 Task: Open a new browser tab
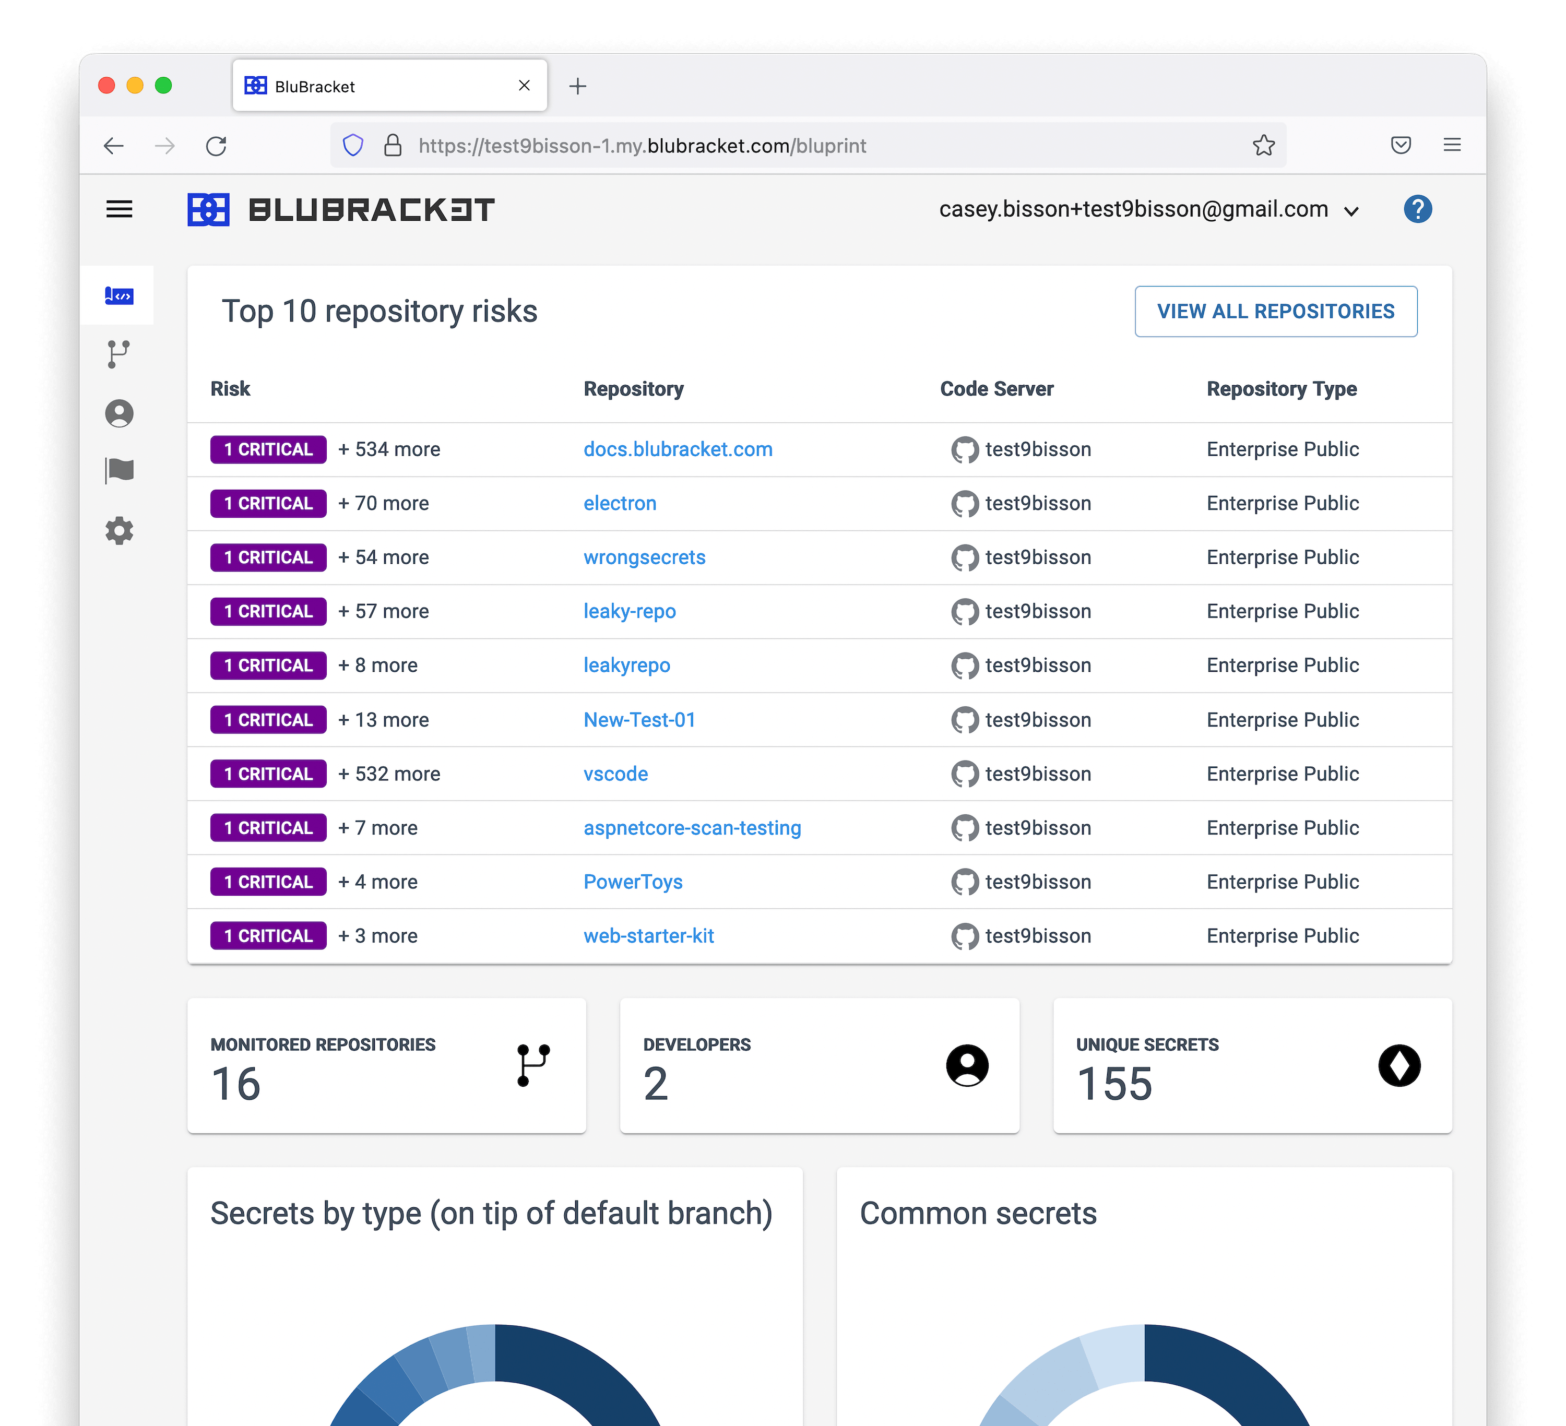577,86
